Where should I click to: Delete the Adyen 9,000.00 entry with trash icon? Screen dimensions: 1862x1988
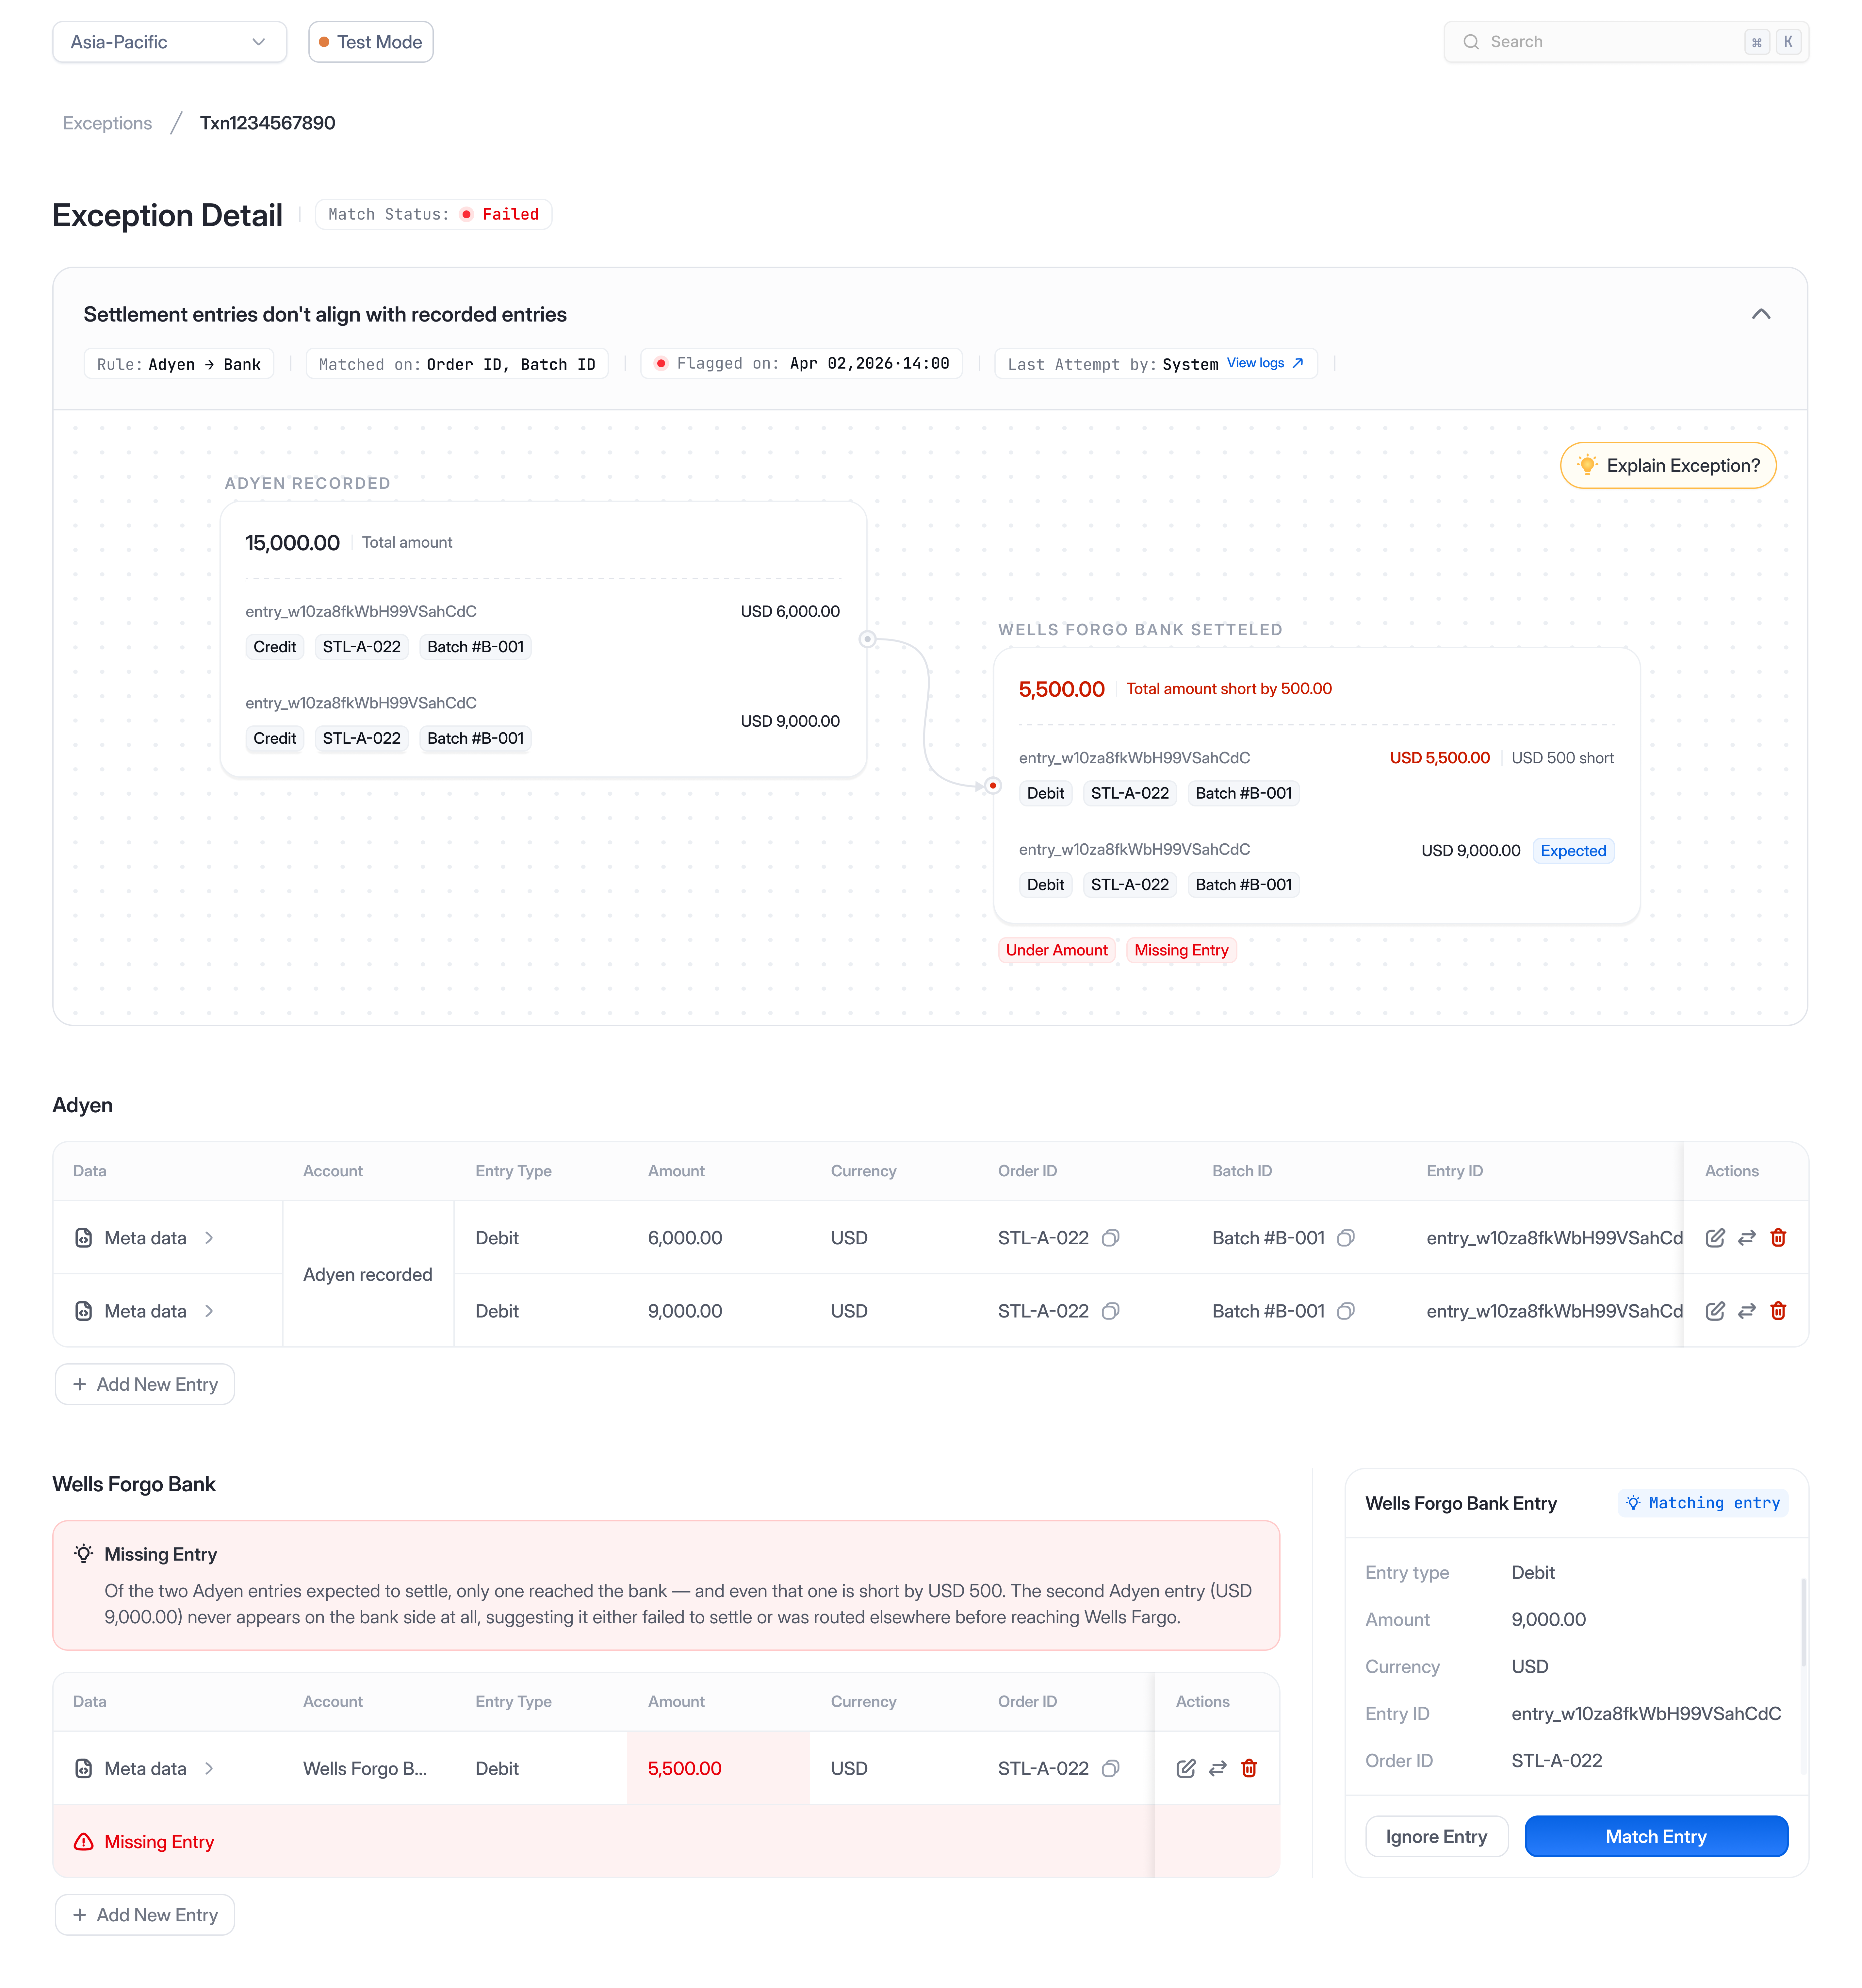(x=1778, y=1311)
